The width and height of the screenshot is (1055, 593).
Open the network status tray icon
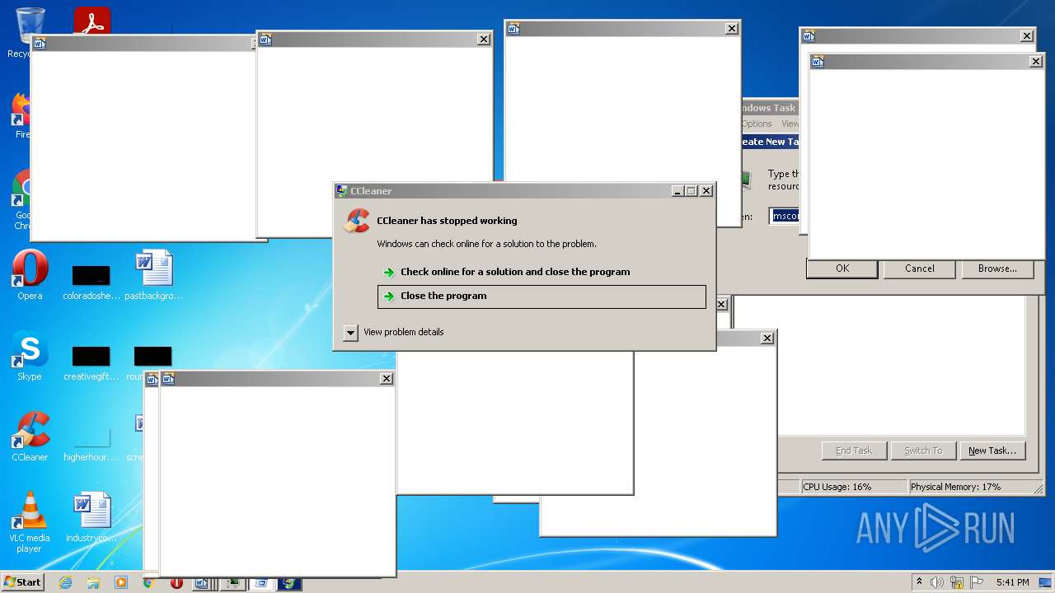pos(957,582)
